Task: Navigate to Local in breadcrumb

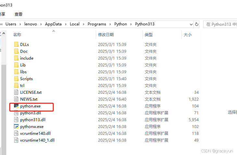Action: click(x=75, y=24)
